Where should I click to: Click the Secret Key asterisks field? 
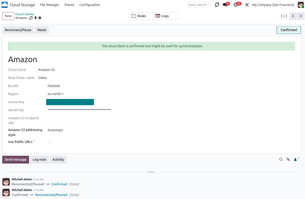79,110
